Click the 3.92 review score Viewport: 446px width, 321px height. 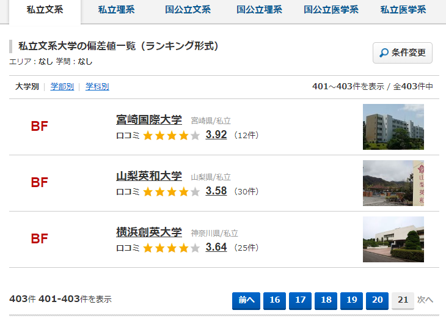[216, 135]
